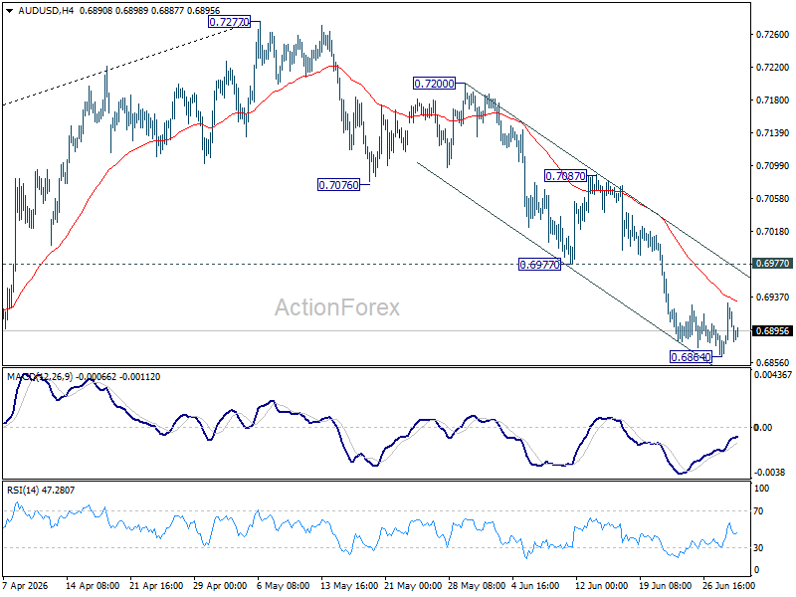Click the 28 May 08:00 time label
The image size is (796, 597).
point(477,585)
